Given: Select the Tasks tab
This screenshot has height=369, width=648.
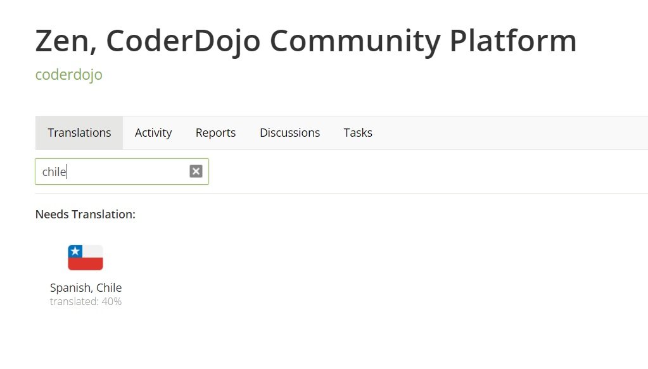Looking at the screenshot, I should (x=358, y=133).
